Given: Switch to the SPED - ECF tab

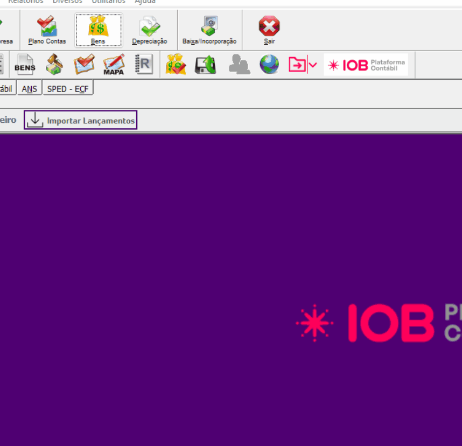Looking at the screenshot, I should click(67, 89).
